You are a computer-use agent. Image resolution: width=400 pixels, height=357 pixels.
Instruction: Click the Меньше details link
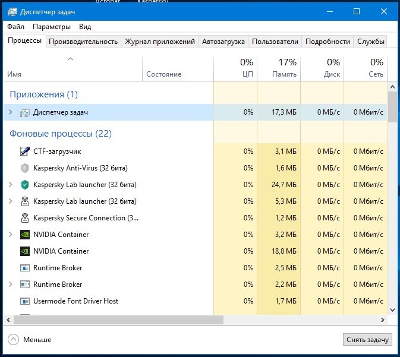click(37, 340)
